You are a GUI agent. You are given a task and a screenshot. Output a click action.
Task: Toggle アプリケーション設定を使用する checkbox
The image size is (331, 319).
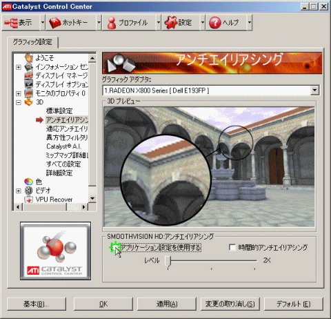(115, 247)
